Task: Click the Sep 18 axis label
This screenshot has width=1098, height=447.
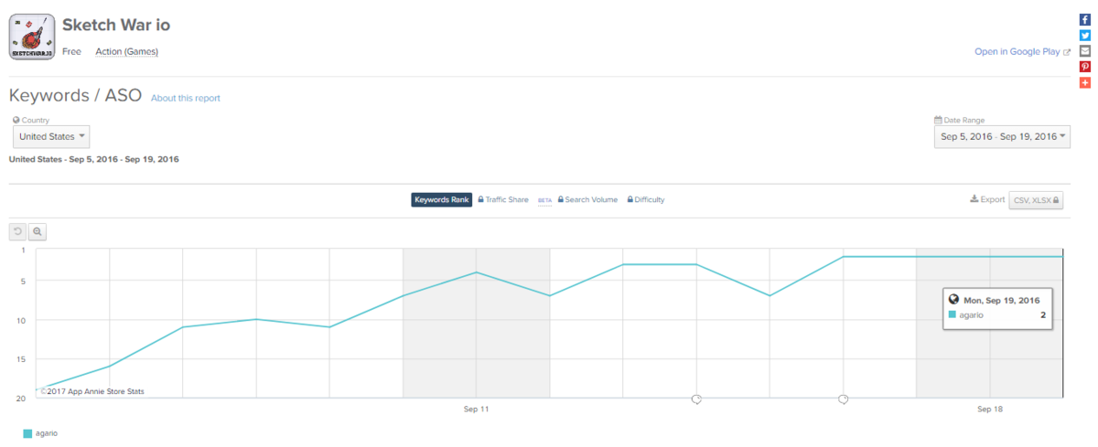Action: (x=990, y=410)
